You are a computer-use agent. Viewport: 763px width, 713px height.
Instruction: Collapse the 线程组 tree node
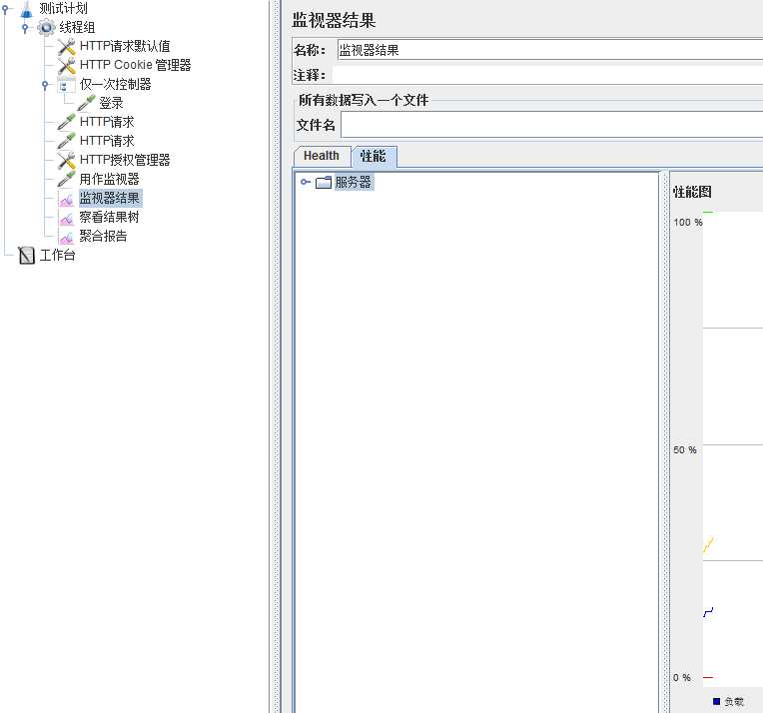pos(25,27)
